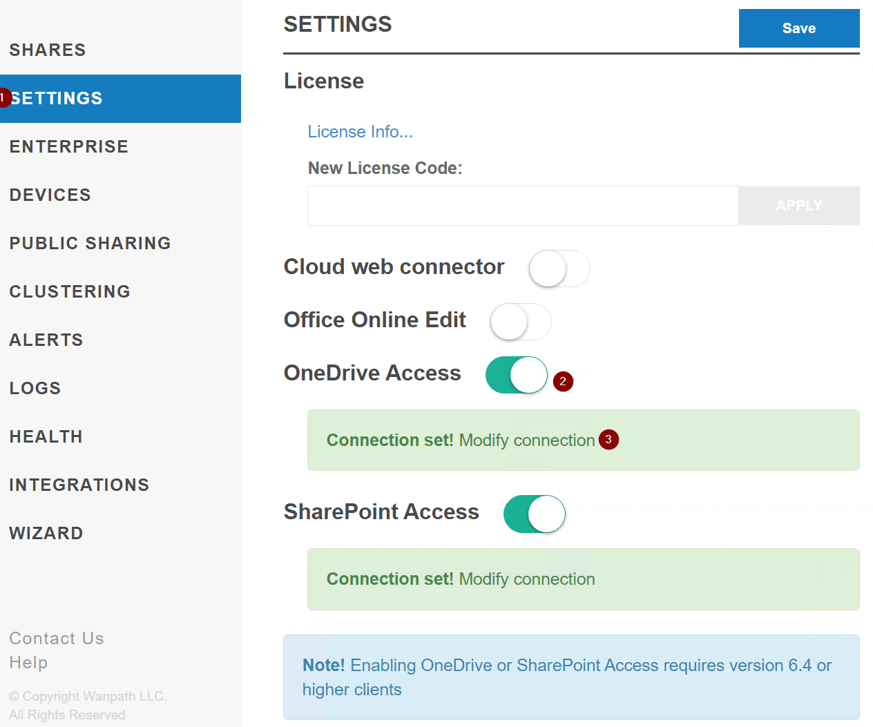The height and width of the screenshot is (727, 873).
Task: Disable SharePoint Access
Action: tap(534, 514)
